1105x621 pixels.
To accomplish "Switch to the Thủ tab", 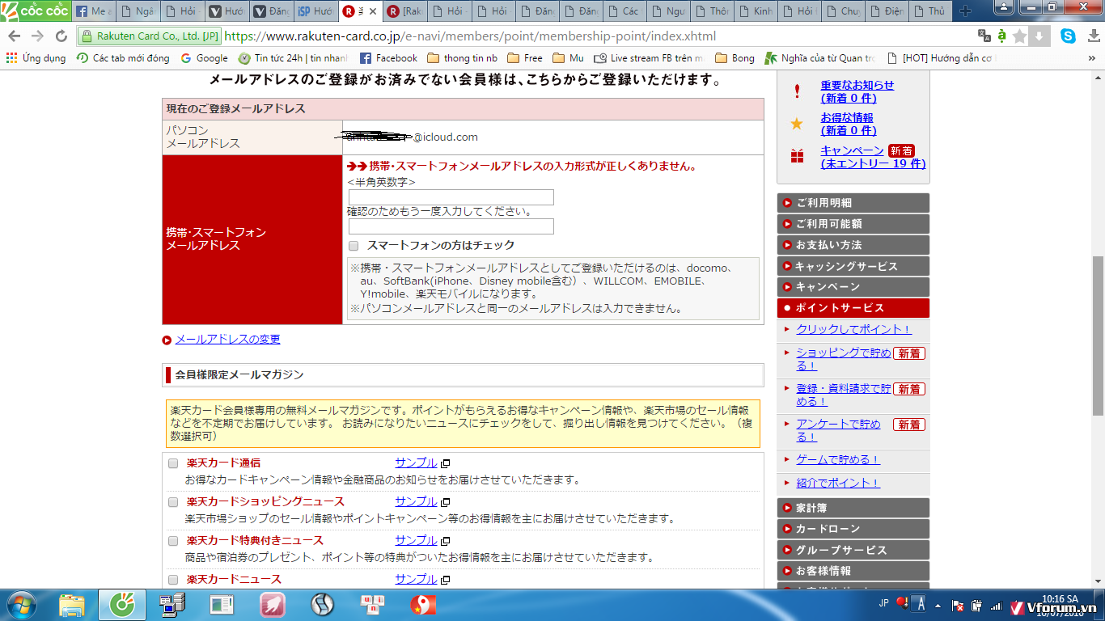I will 930,11.
